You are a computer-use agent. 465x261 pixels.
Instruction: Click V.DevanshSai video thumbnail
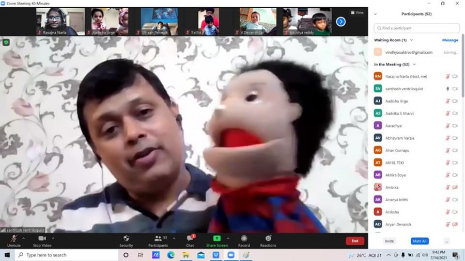258,22
